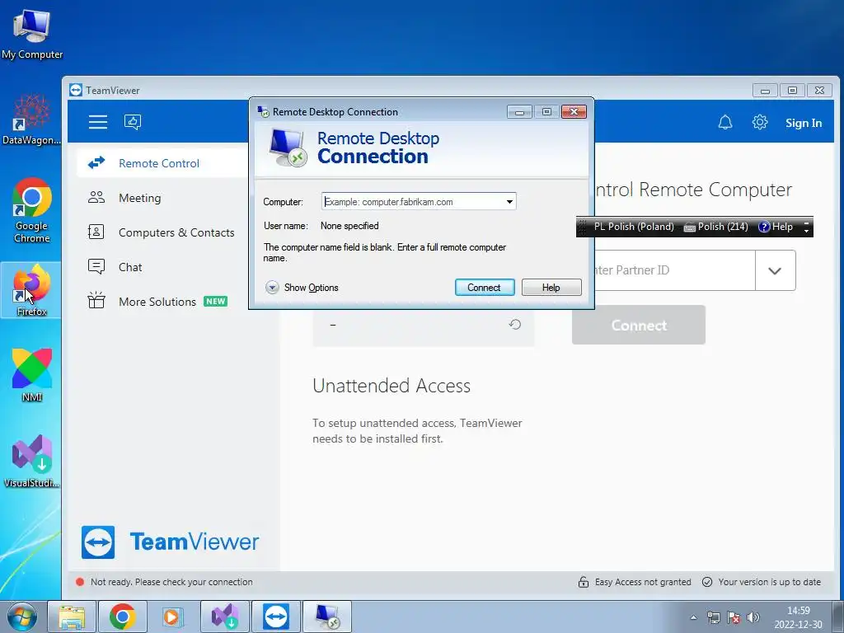Click the Action Center flag icon
This screenshot has height=633, width=844.
click(x=733, y=617)
